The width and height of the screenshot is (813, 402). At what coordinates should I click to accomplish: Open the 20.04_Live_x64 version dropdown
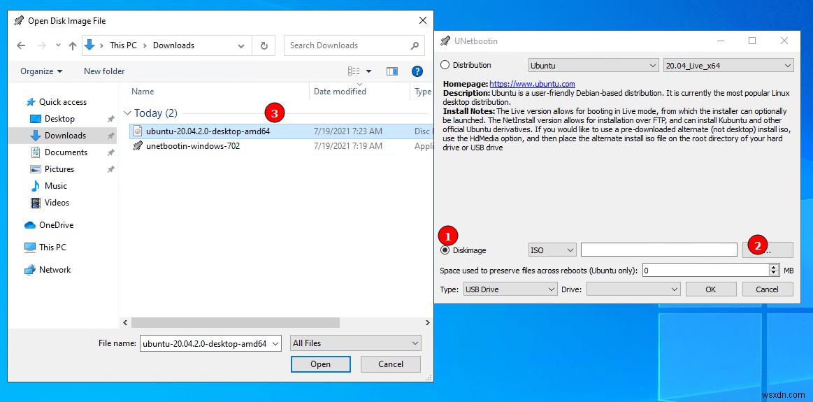pos(728,66)
